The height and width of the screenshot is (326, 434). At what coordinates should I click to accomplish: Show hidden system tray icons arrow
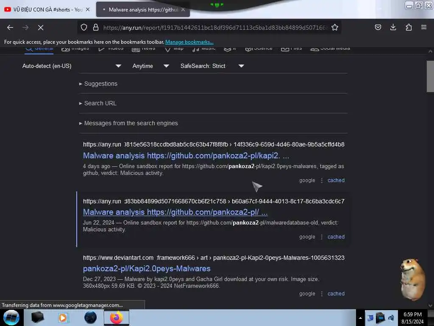(360, 318)
